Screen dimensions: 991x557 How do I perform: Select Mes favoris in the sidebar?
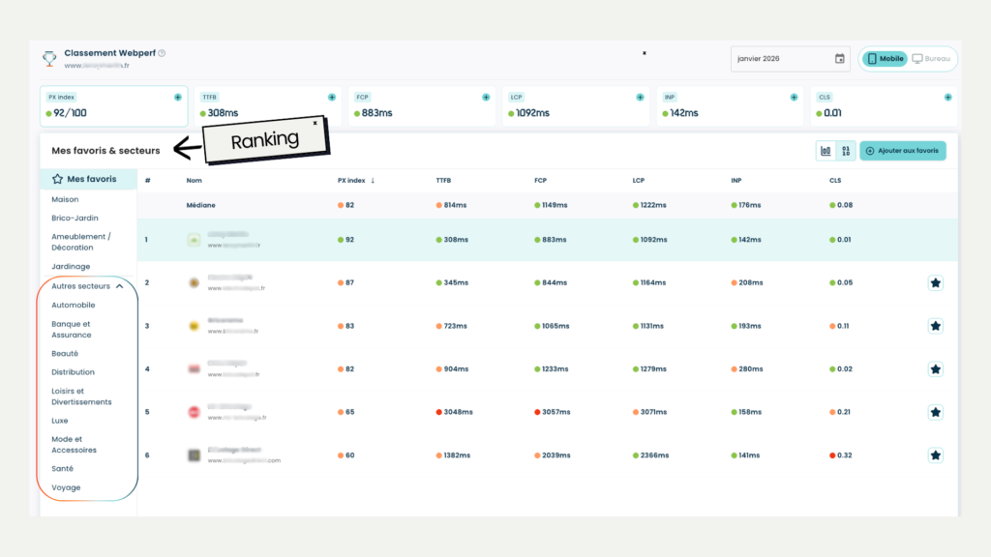[x=90, y=179]
